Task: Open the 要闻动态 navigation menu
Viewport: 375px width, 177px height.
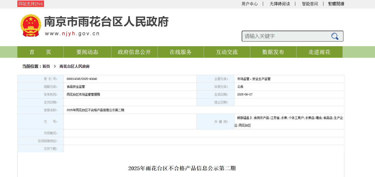Action: (x=87, y=52)
